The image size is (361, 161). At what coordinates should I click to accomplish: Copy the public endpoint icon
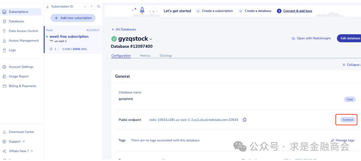tap(244, 120)
